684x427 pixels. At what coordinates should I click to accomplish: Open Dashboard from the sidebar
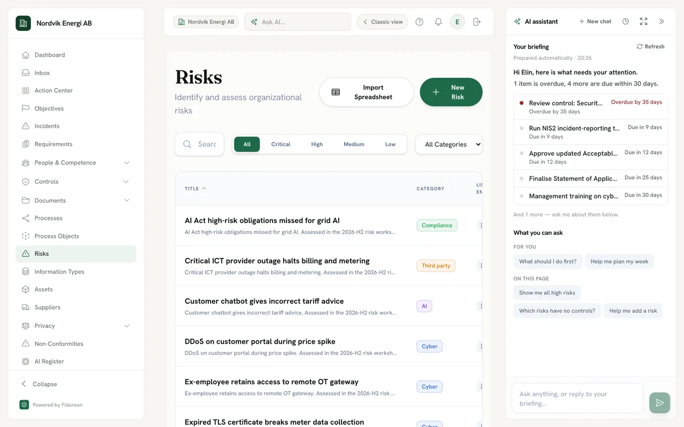coord(76,55)
